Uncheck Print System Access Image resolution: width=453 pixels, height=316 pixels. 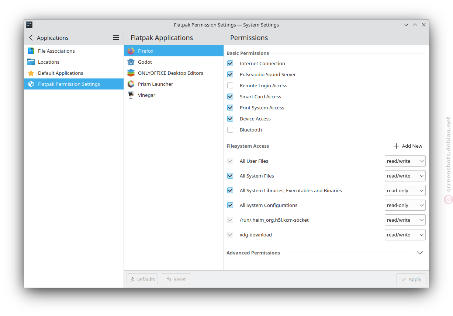pos(230,108)
